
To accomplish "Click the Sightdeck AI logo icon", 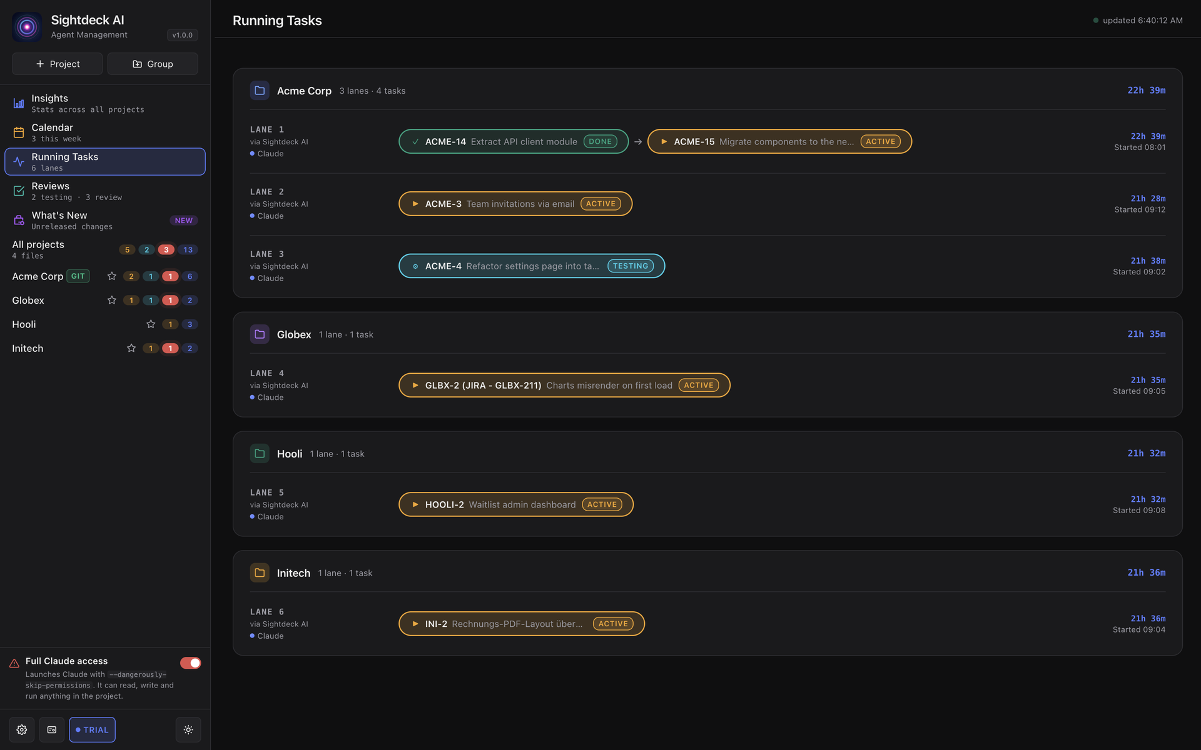I will [x=27, y=27].
